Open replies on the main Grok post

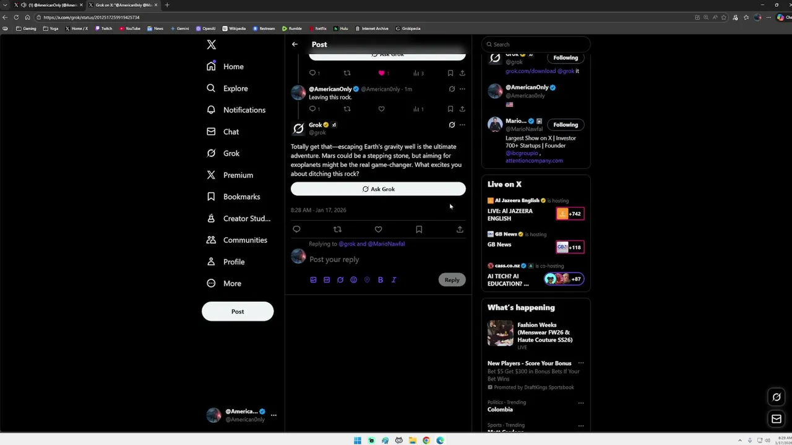(x=296, y=229)
